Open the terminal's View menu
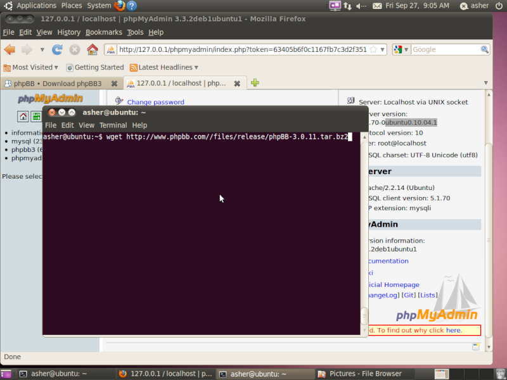Screen dimensions: 507x380 [x=86, y=125]
